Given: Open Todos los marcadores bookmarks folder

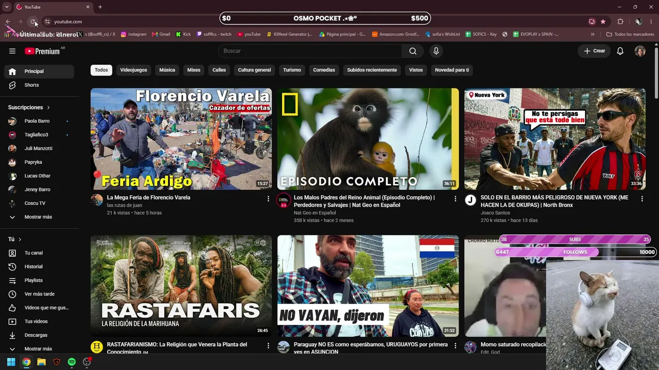Looking at the screenshot, I should pyautogui.click(x=630, y=34).
